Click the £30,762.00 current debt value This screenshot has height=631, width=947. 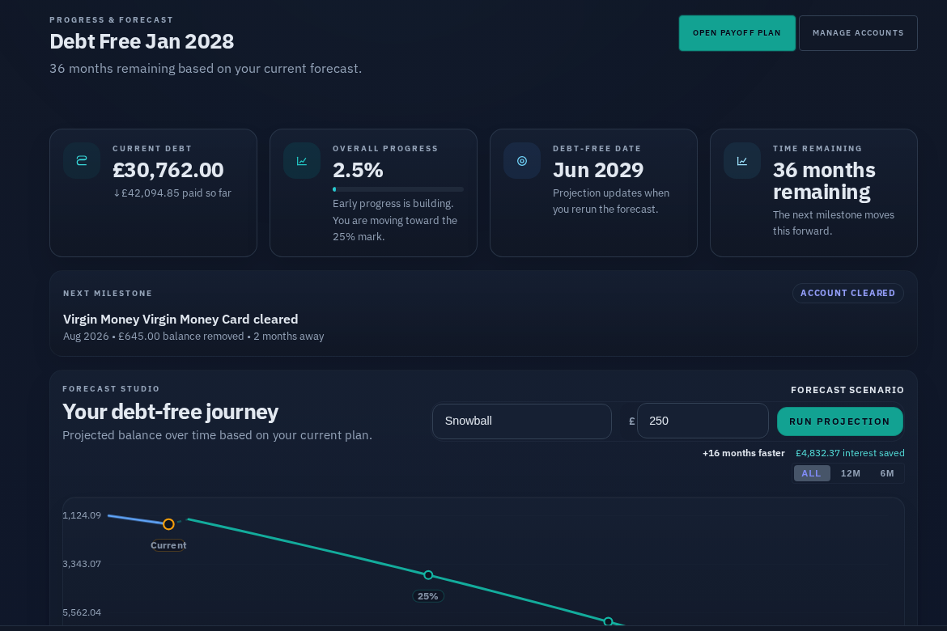[168, 170]
